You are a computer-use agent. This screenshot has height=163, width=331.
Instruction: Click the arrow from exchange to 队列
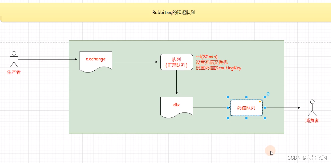coord(135,62)
